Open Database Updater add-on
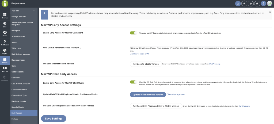Image resolution: width=274 pixels, height=124 pixels. [24, 101]
